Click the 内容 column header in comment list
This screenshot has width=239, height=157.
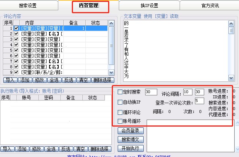(41, 23)
